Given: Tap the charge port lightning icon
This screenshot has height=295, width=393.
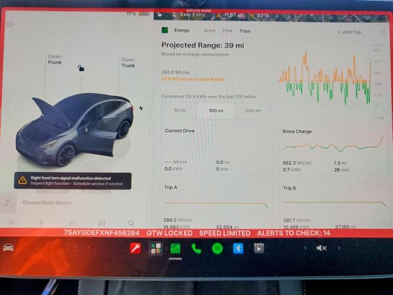Looking at the screenshot, I should coord(141,108).
